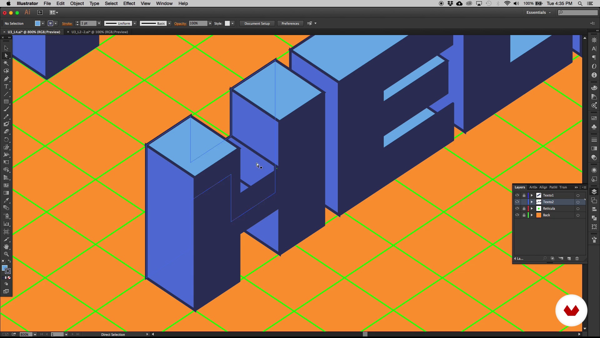The image size is (600, 338).
Task: Expand the Back layer
Action: pos(532,215)
